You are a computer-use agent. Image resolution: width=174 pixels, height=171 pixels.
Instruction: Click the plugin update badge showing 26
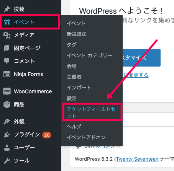coord(47,135)
